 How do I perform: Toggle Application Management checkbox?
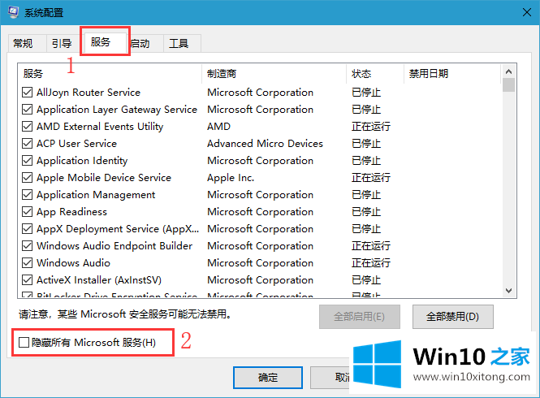coord(28,195)
